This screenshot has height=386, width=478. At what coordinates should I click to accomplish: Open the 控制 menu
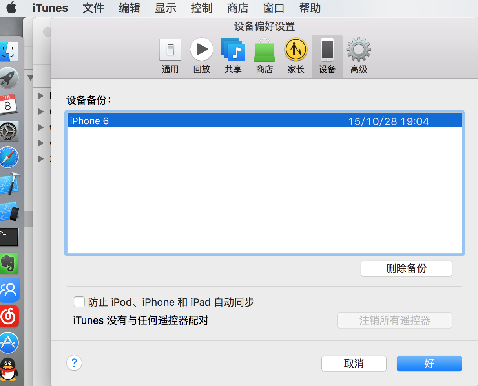(x=202, y=8)
